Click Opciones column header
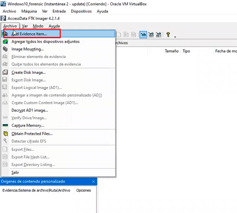This screenshot has height=213, width=237. click(x=85, y=190)
